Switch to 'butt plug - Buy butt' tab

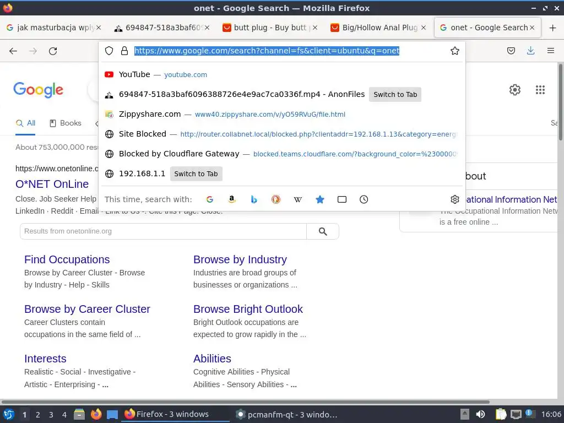(x=270, y=28)
